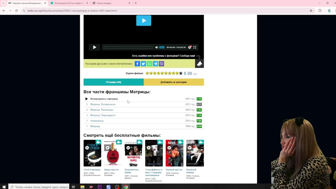Share via WhatsApp
The width and height of the screenshot is (336, 189).
point(149,64)
